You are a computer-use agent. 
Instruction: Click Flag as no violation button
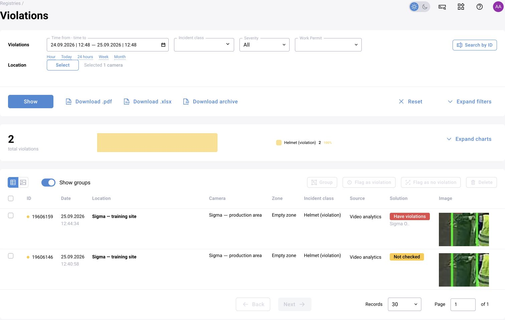(431, 182)
